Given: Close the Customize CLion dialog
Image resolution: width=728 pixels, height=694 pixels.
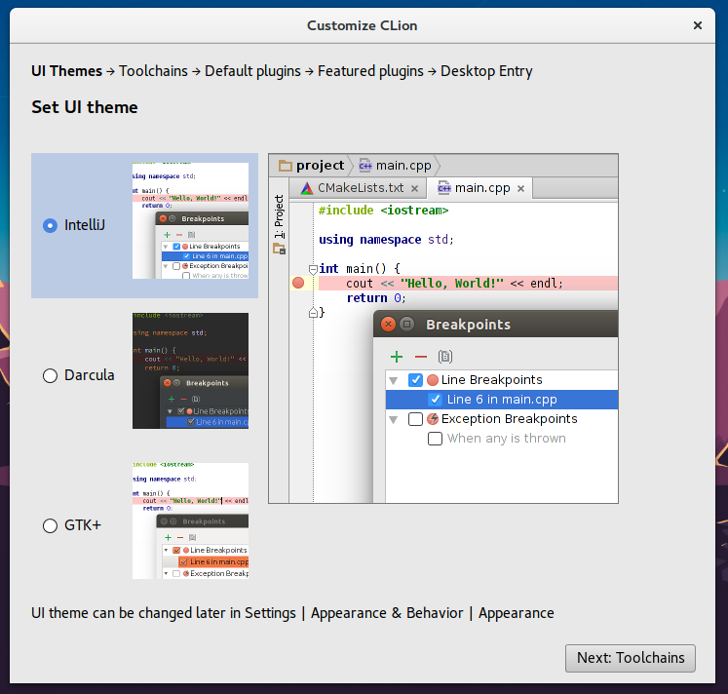Looking at the screenshot, I should 698,25.
